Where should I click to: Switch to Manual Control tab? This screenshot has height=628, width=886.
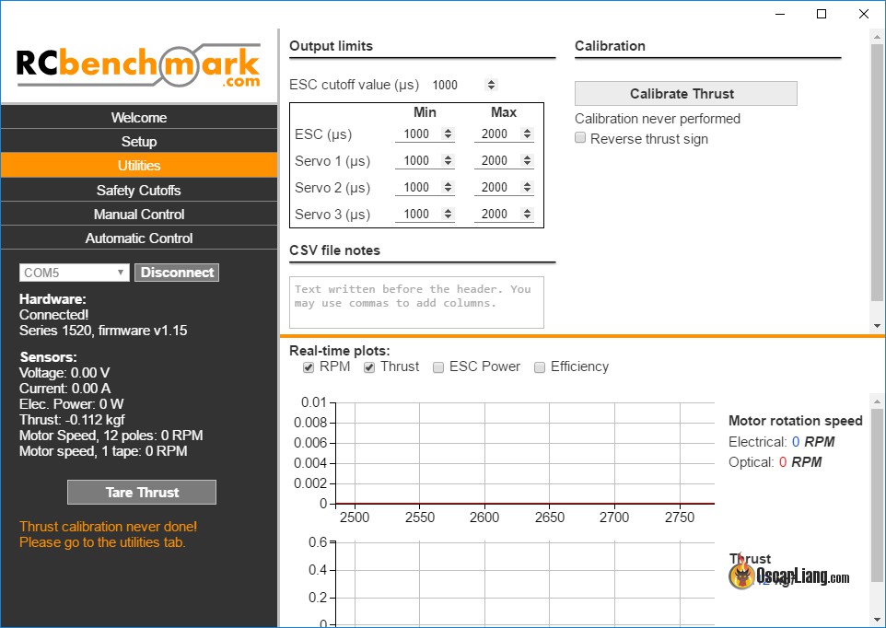[x=139, y=214]
